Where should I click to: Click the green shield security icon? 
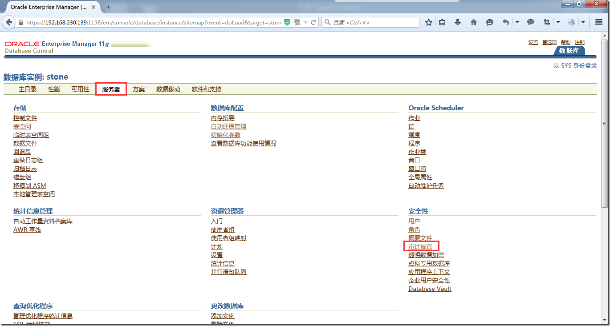(287, 22)
